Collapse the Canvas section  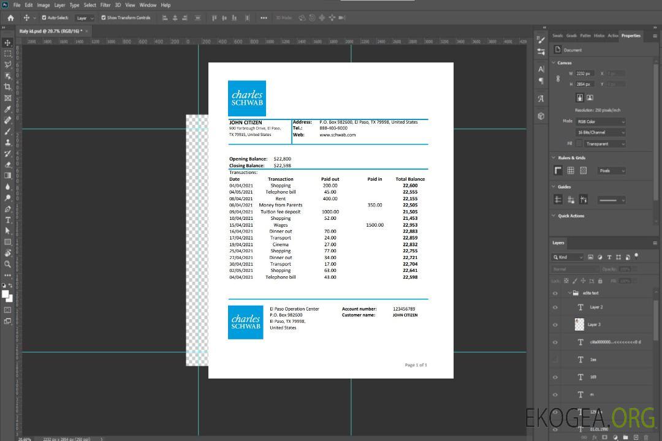pyautogui.click(x=554, y=63)
